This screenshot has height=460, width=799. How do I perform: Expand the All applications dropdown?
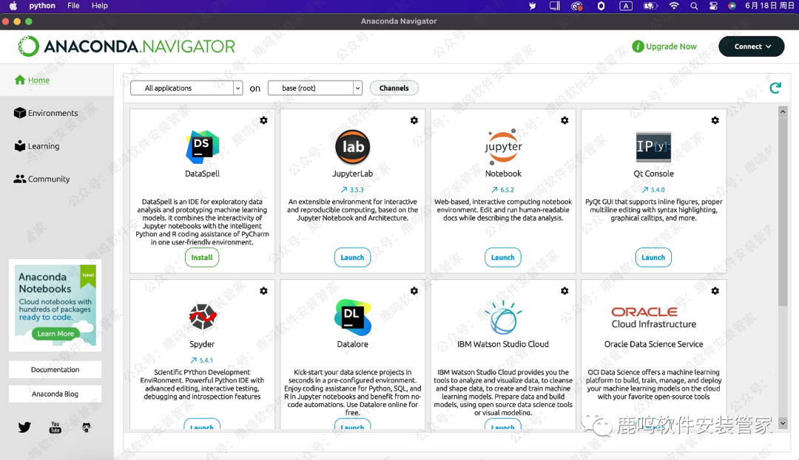(186, 88)
